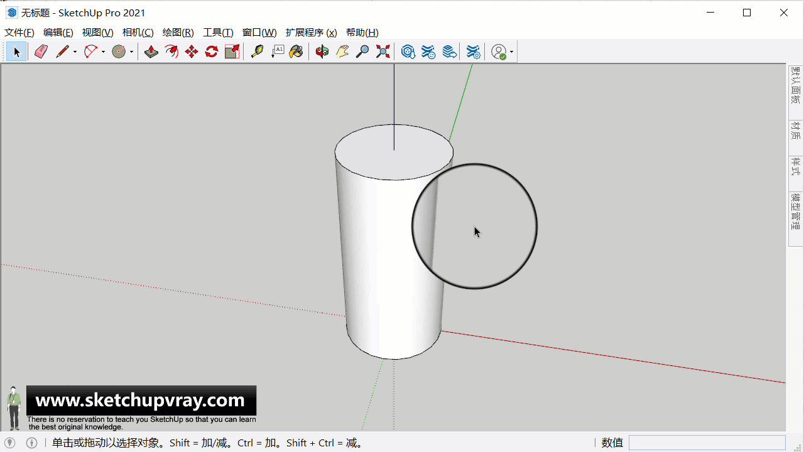Open Extension Manager icon
The width and height of the screenshot is (804, 452).
(474, 51)
